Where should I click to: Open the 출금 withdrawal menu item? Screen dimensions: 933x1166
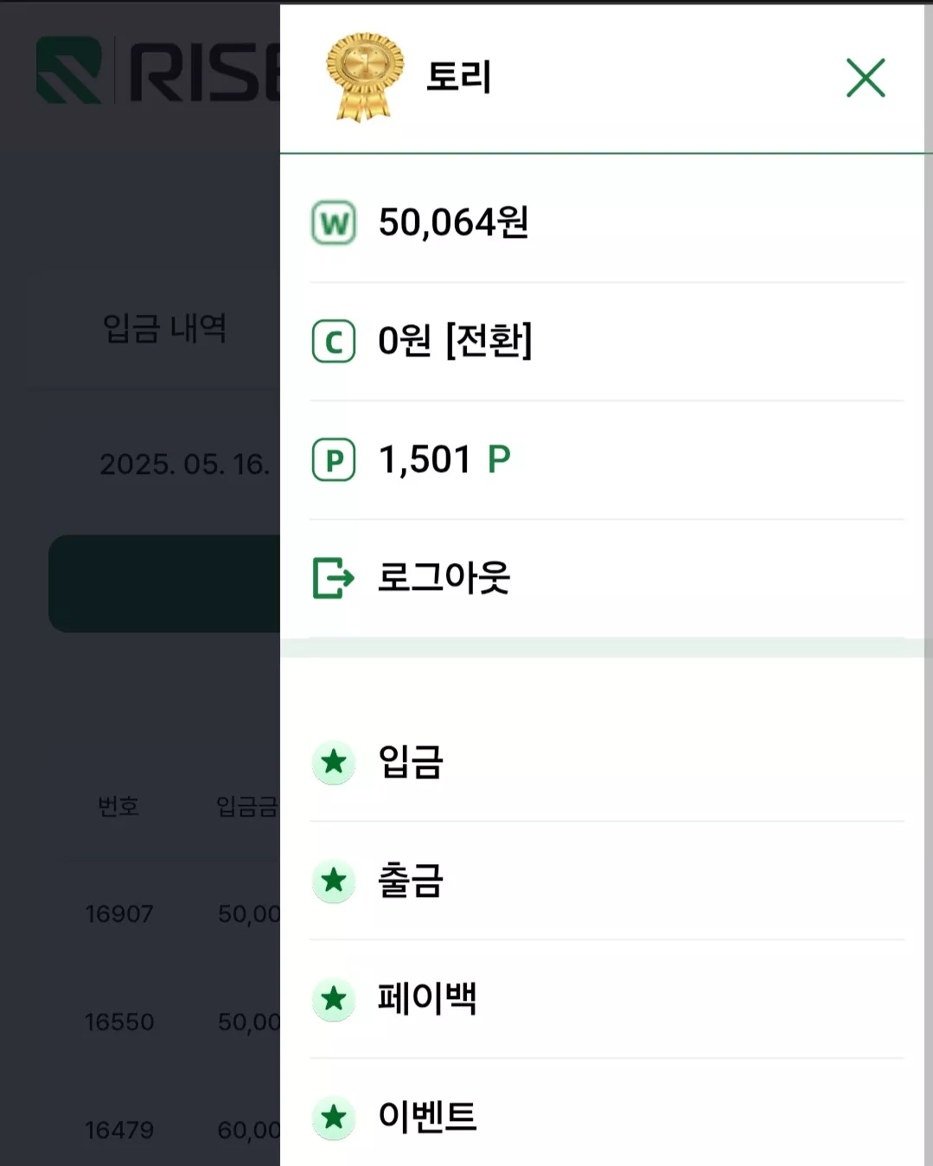(x=607, y=881)
